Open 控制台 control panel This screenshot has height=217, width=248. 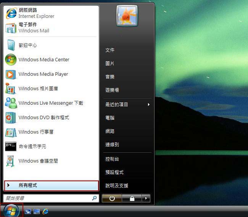point(112,159)
